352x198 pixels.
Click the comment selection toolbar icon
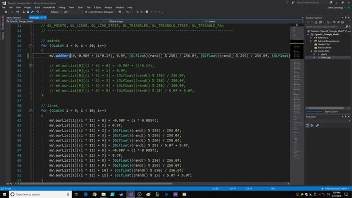137,12
